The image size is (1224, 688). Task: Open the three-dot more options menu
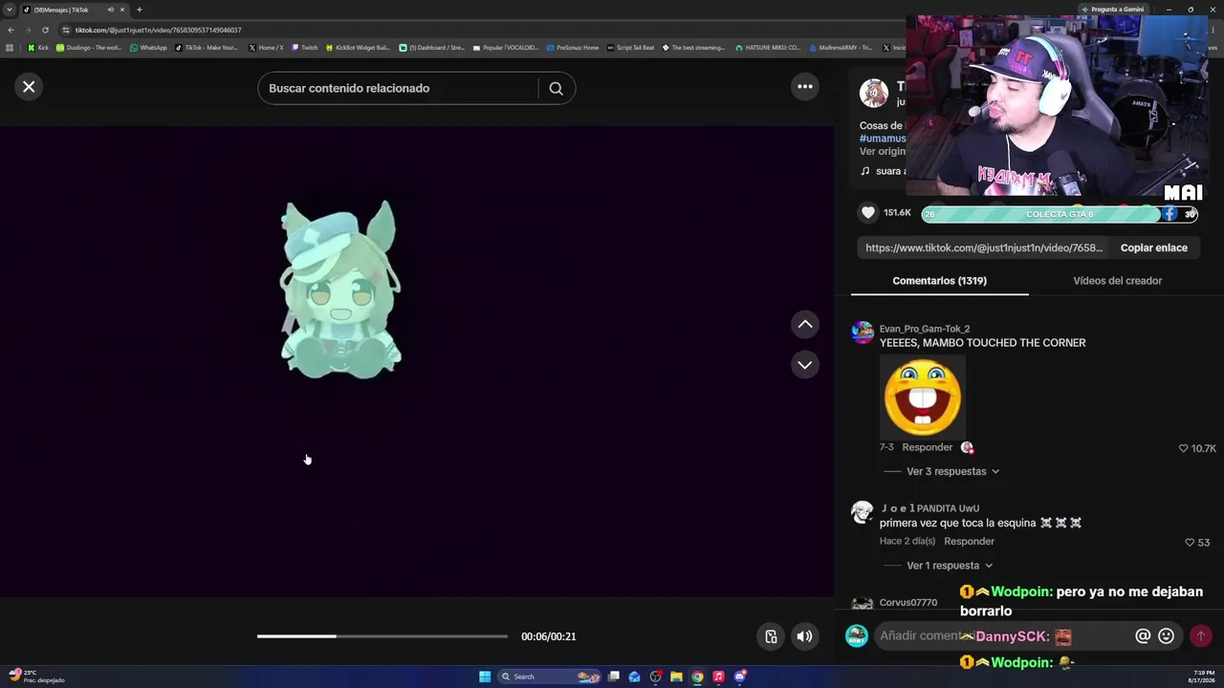(805, 87)
